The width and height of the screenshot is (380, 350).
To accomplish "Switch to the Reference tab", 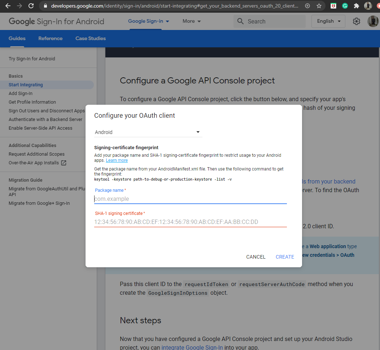I will (50, 38).
